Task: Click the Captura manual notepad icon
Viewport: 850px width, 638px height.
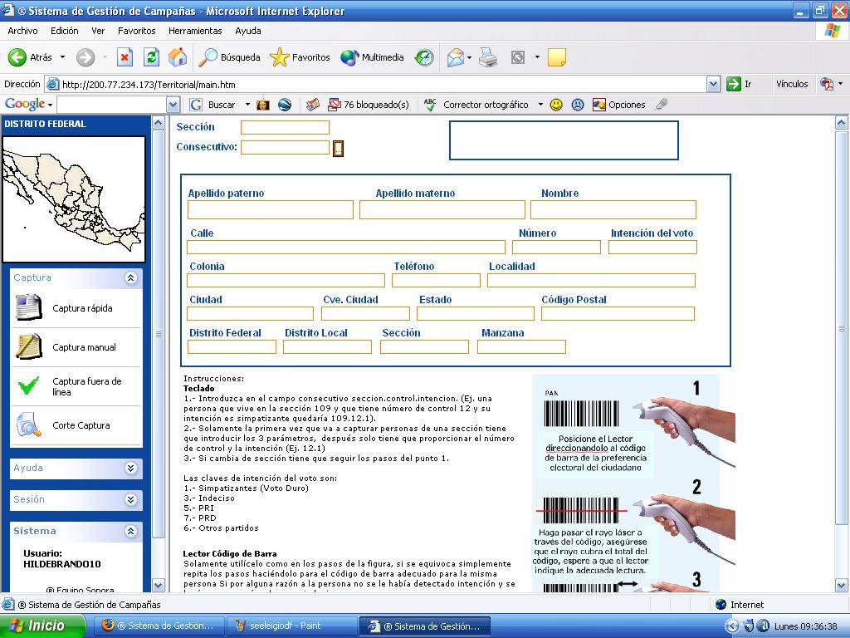Action: [29, 346]
